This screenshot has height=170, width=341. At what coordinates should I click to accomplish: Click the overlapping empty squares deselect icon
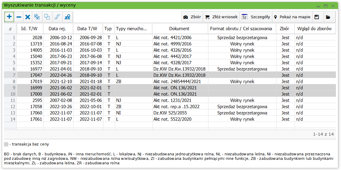tap(47, 17)
